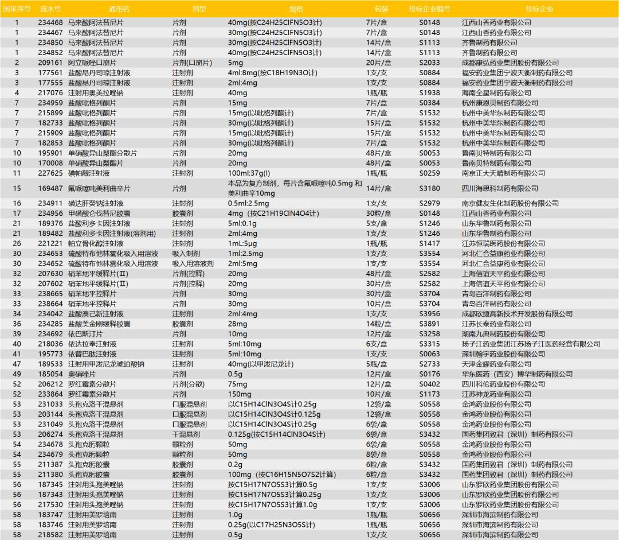Screen dimensions: 619x540
Task: Click drug name 单硝酸异山梨酯分散片
Action: point(103,153)
